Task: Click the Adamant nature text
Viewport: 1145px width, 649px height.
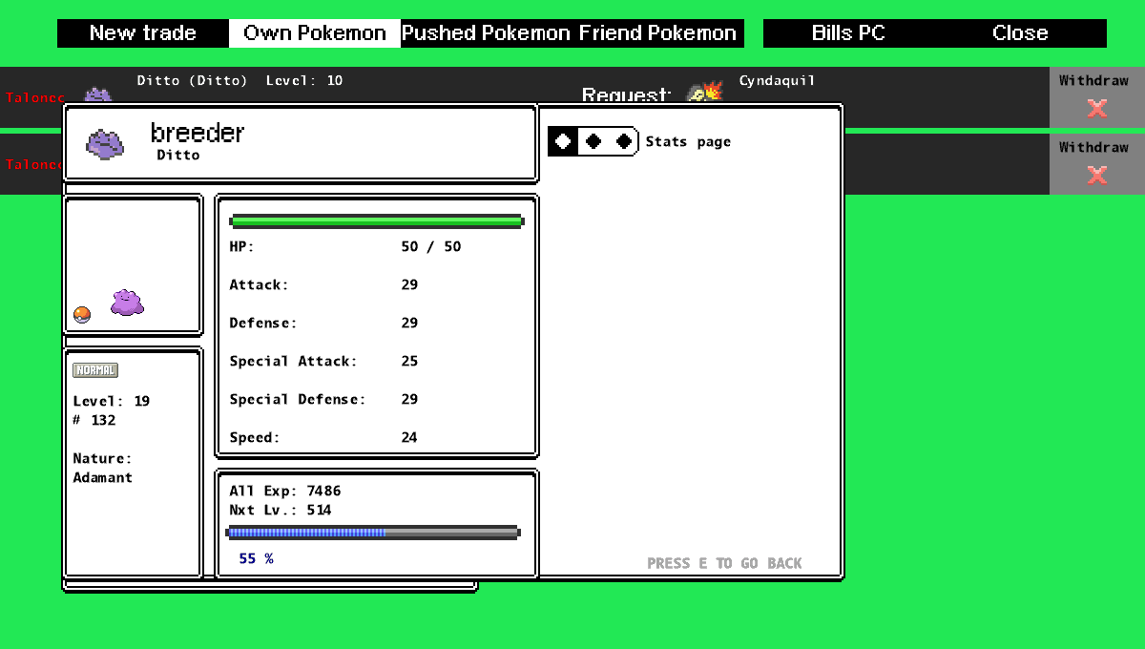Action: tap(103, 477)
